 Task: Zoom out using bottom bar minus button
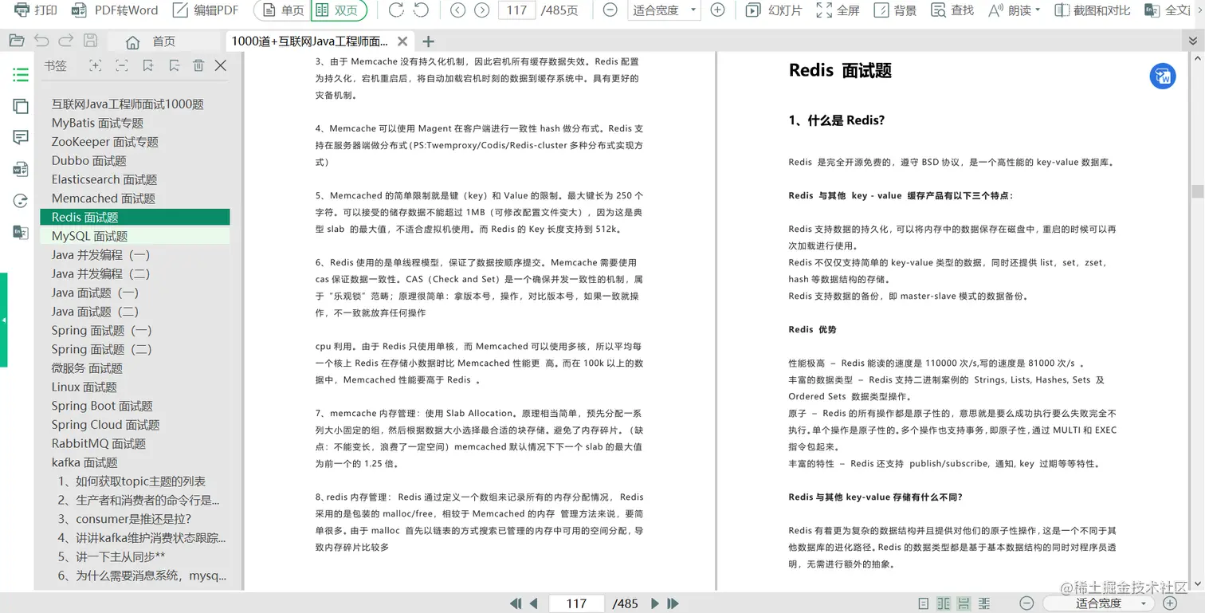point(1027,603)
